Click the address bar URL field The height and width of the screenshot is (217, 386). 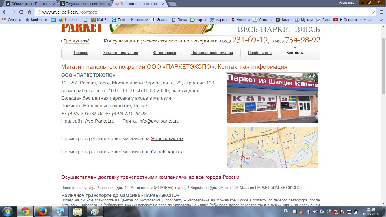(205, 12)
